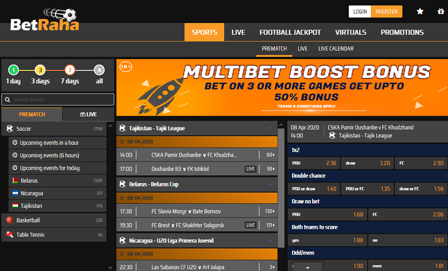This screenshot has width=448, height=271.
Task: Select the LIVE CALENDAR sub-tab
Action: click(336, 48)
